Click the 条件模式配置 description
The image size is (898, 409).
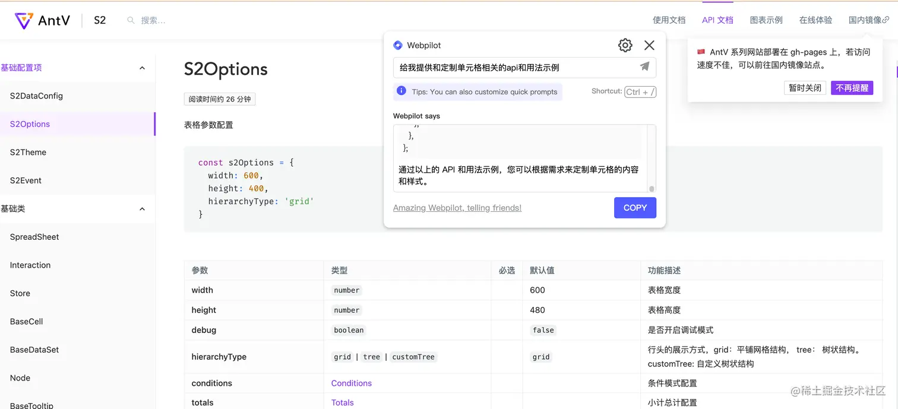[x=672, y=383]
